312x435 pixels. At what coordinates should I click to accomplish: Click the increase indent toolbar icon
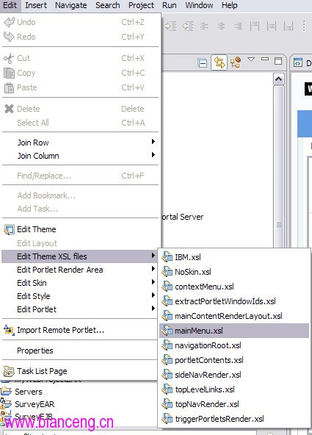coord(170,26)
